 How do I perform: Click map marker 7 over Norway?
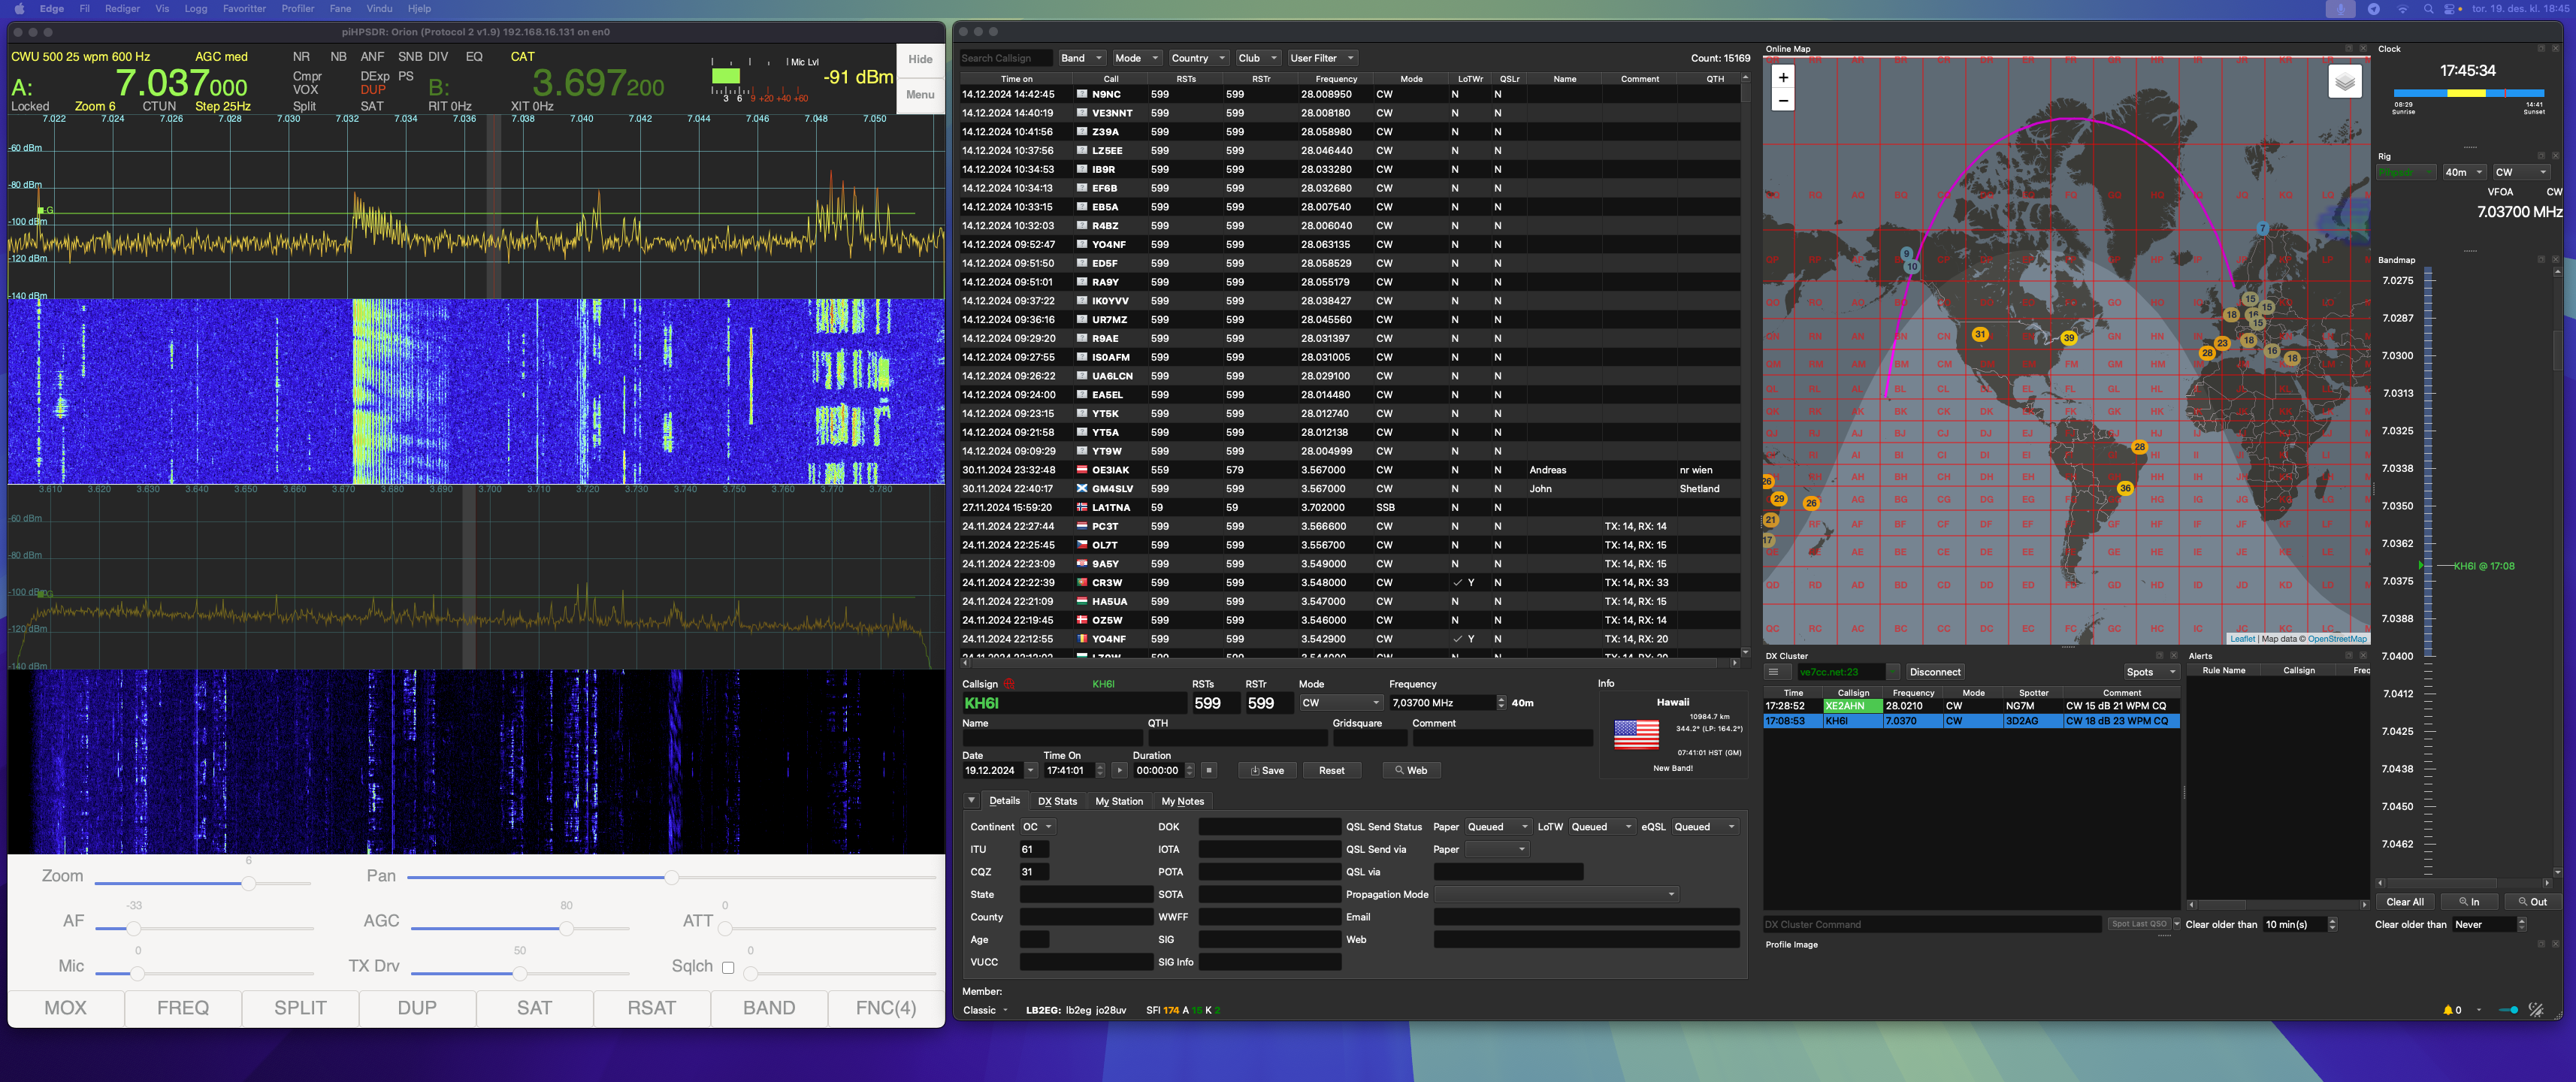pos(2262,229)
